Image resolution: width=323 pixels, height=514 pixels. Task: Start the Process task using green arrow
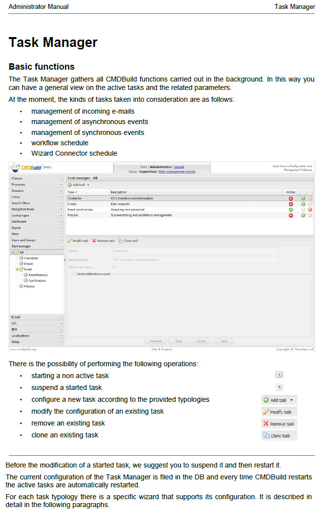point(303,215)
